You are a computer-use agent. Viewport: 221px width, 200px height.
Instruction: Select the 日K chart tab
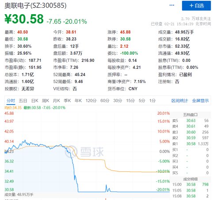(x=35, y=101)
